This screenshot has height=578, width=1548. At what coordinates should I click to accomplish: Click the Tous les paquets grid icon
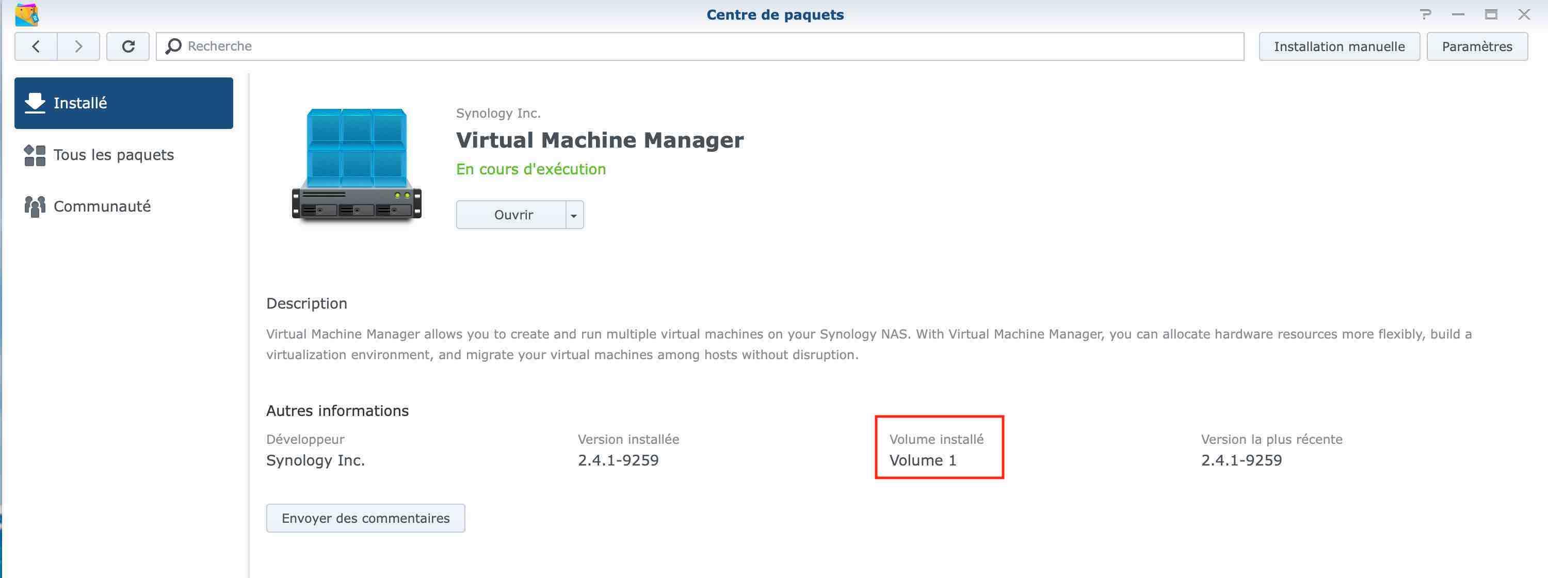click(35, 155)
